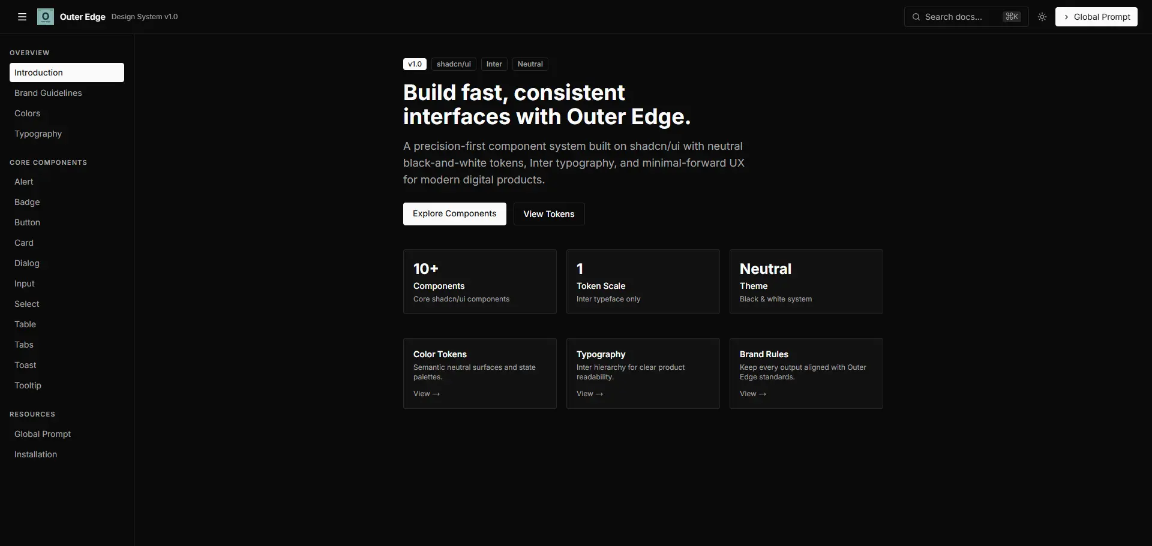Click the Outer Edge title text
This screenshot has height=546, width=1152.
pos(83,17)
